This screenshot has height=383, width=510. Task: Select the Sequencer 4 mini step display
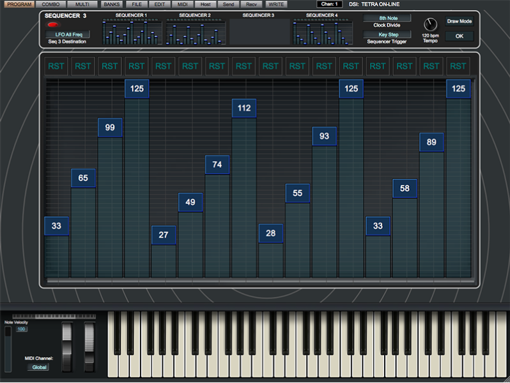321,31
